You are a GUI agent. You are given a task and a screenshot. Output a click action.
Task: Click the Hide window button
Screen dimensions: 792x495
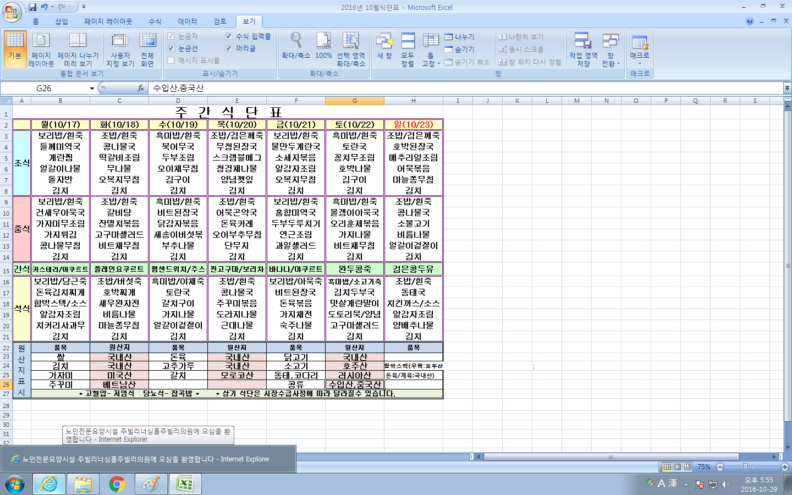[459, 50]
